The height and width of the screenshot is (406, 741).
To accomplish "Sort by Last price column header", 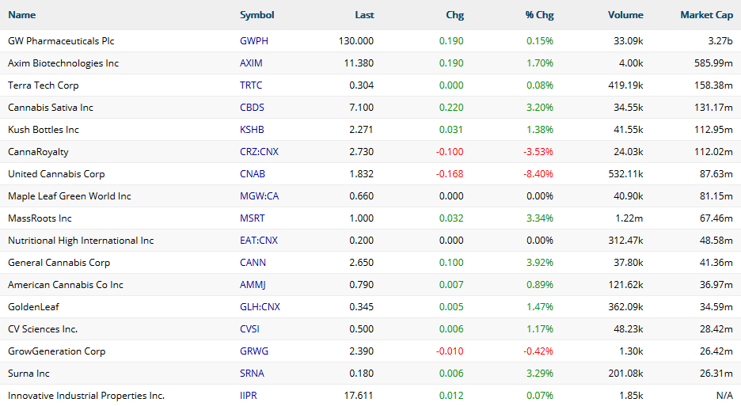I will [364, 15].
